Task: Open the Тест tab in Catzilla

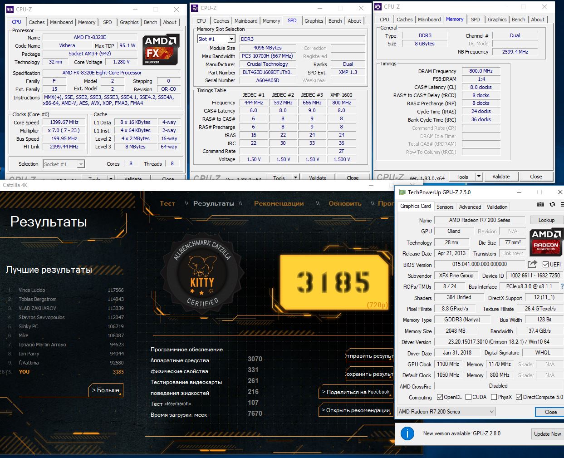Action: pos(167,203)
